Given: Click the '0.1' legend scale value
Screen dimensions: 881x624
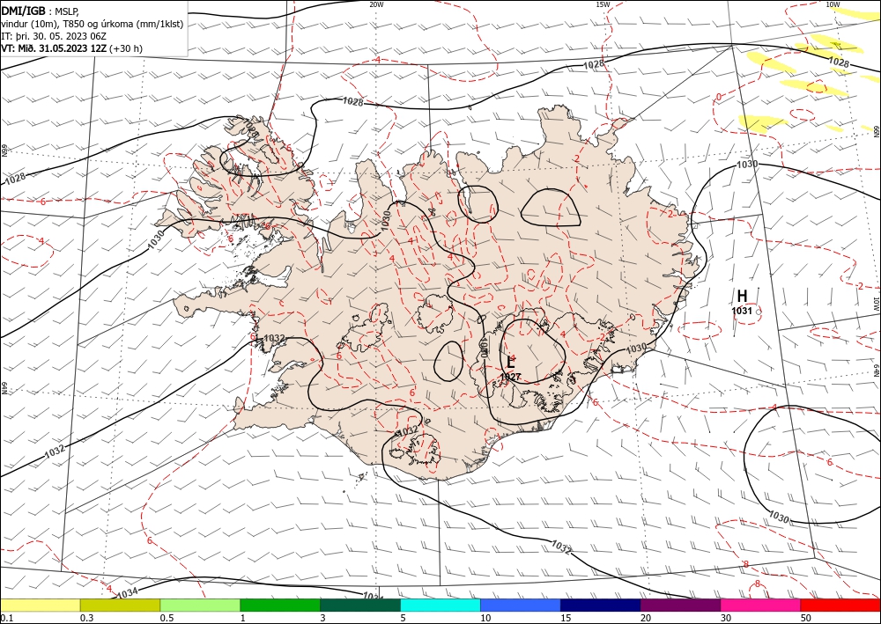Looking at the screenshot, I should [6, 618].
